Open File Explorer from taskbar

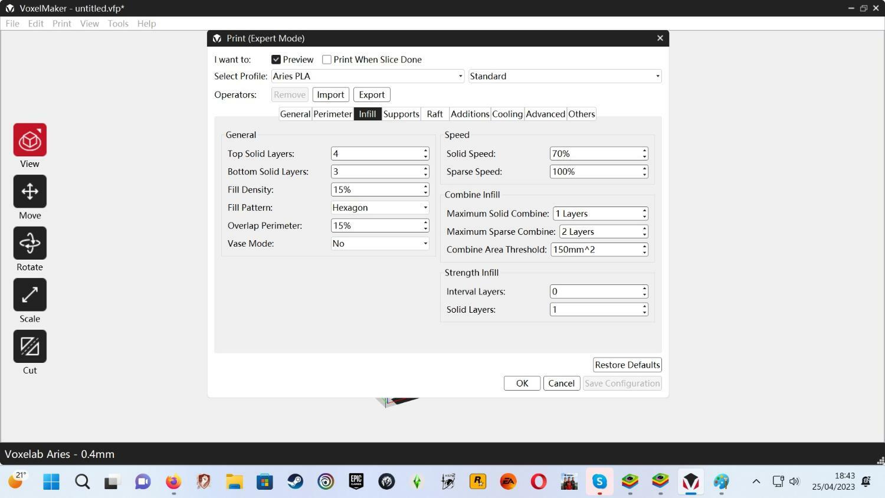(234, 482)
